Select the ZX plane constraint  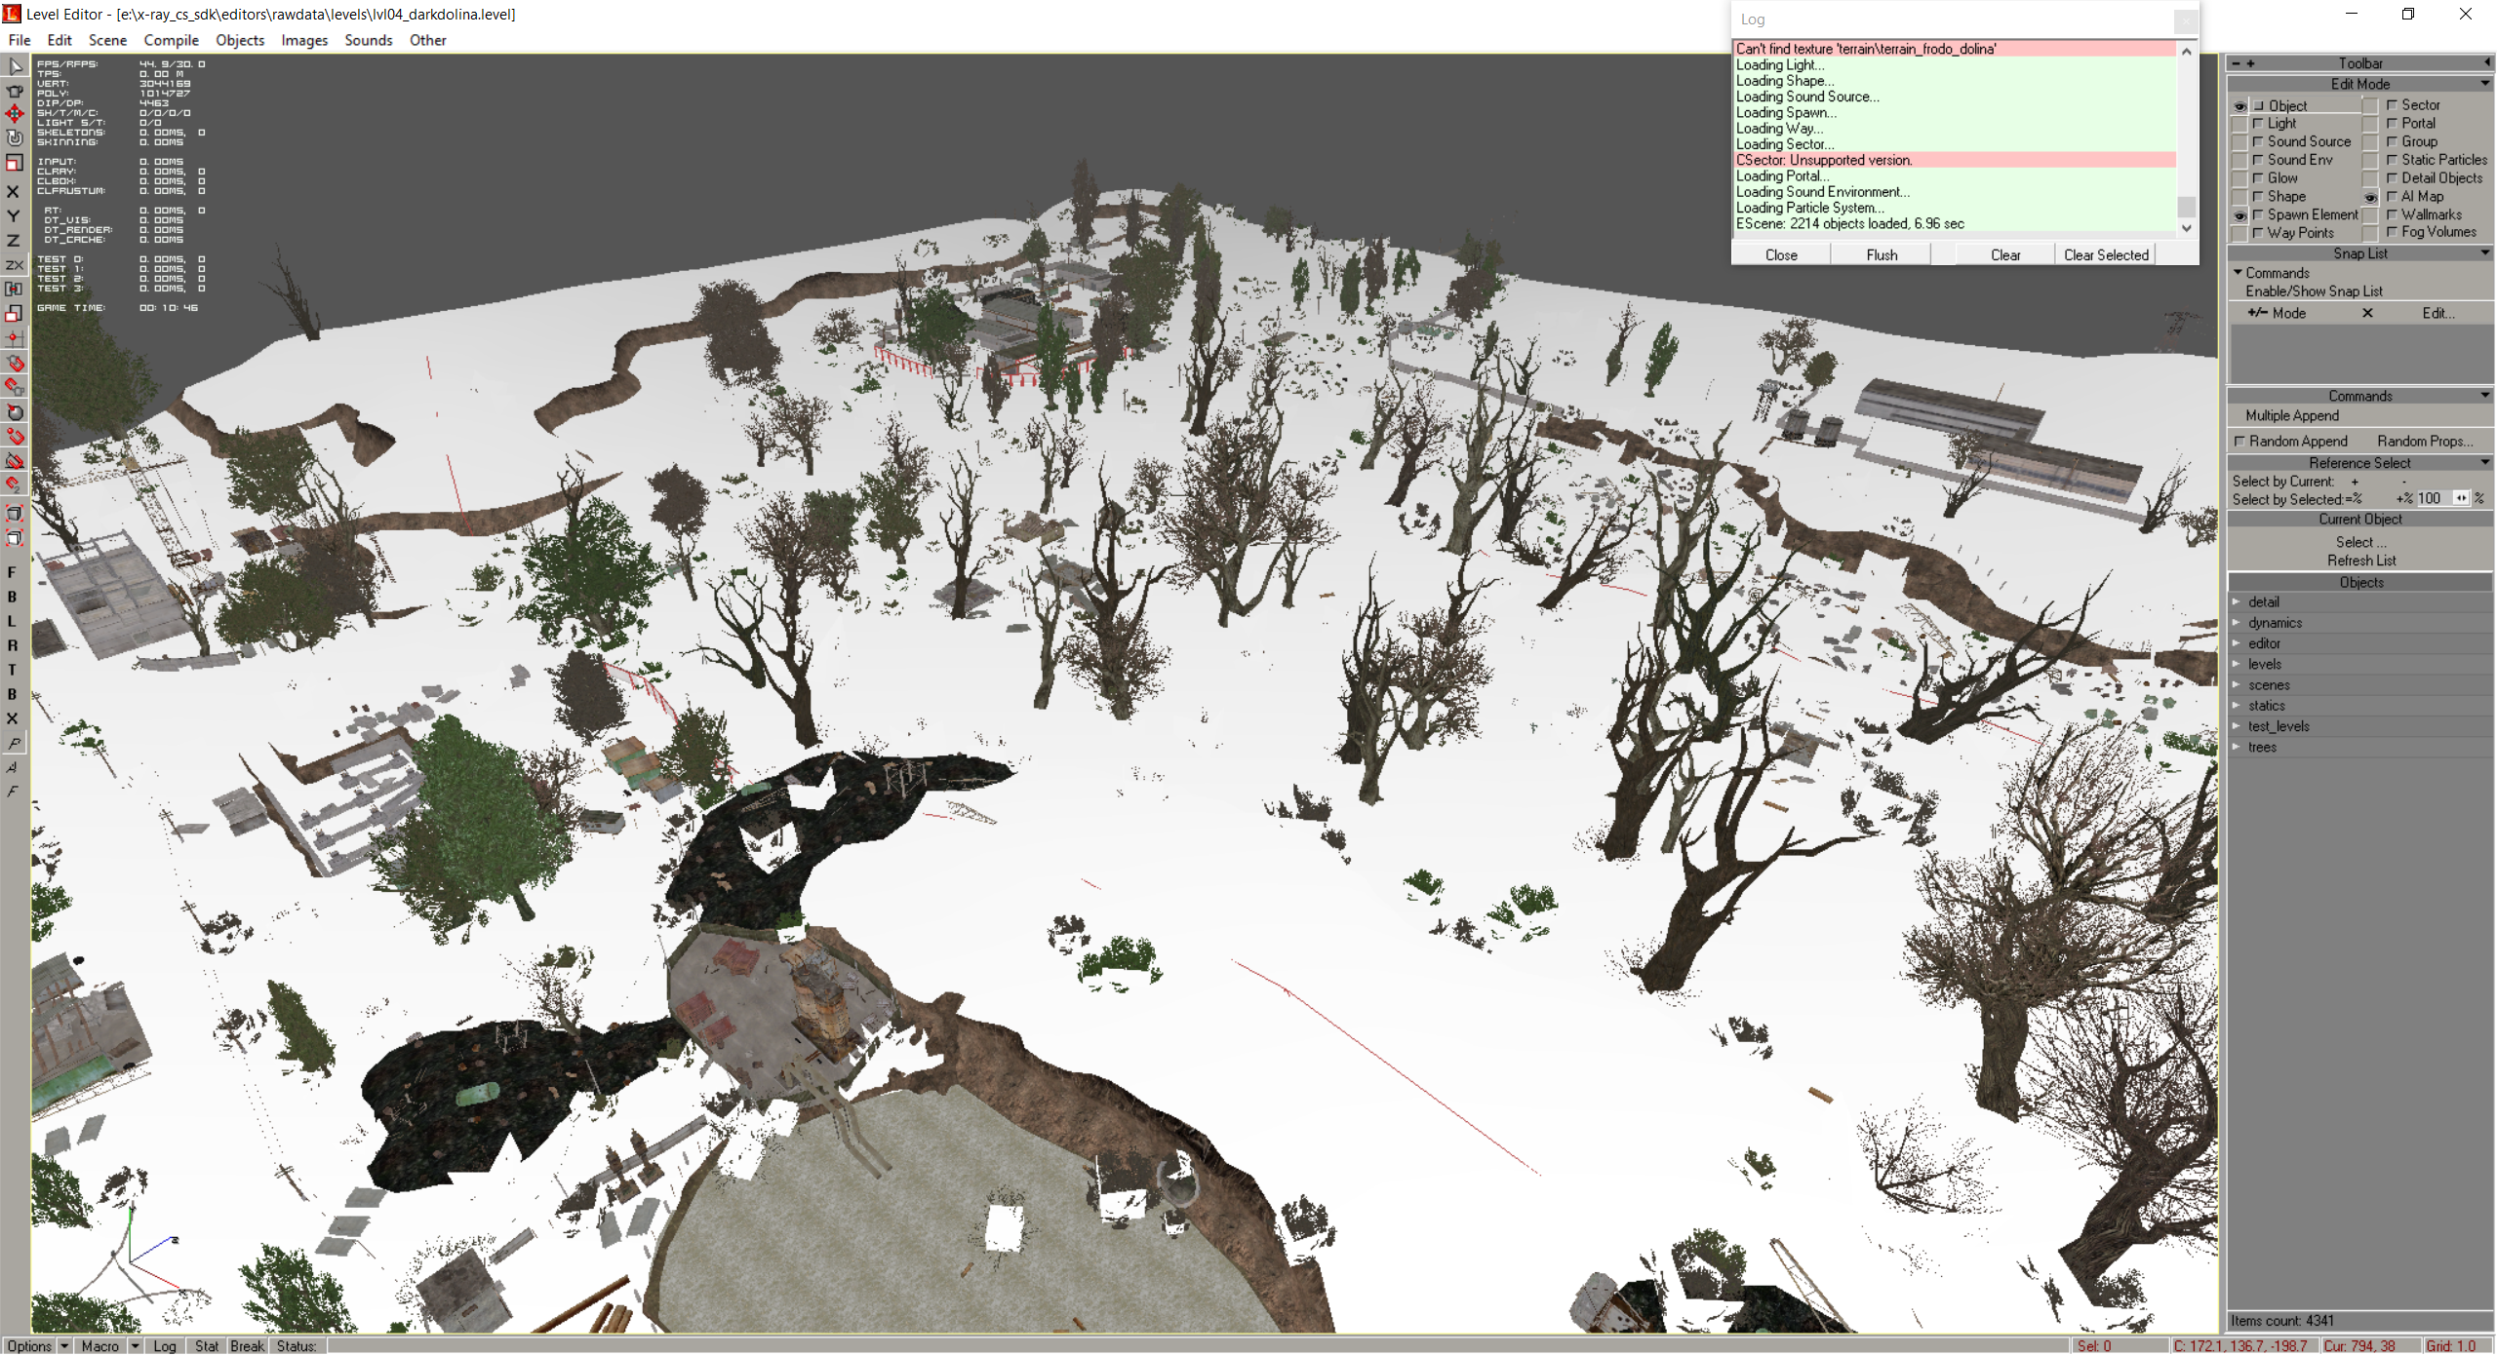pyautogui.click(x=15, y=265)
